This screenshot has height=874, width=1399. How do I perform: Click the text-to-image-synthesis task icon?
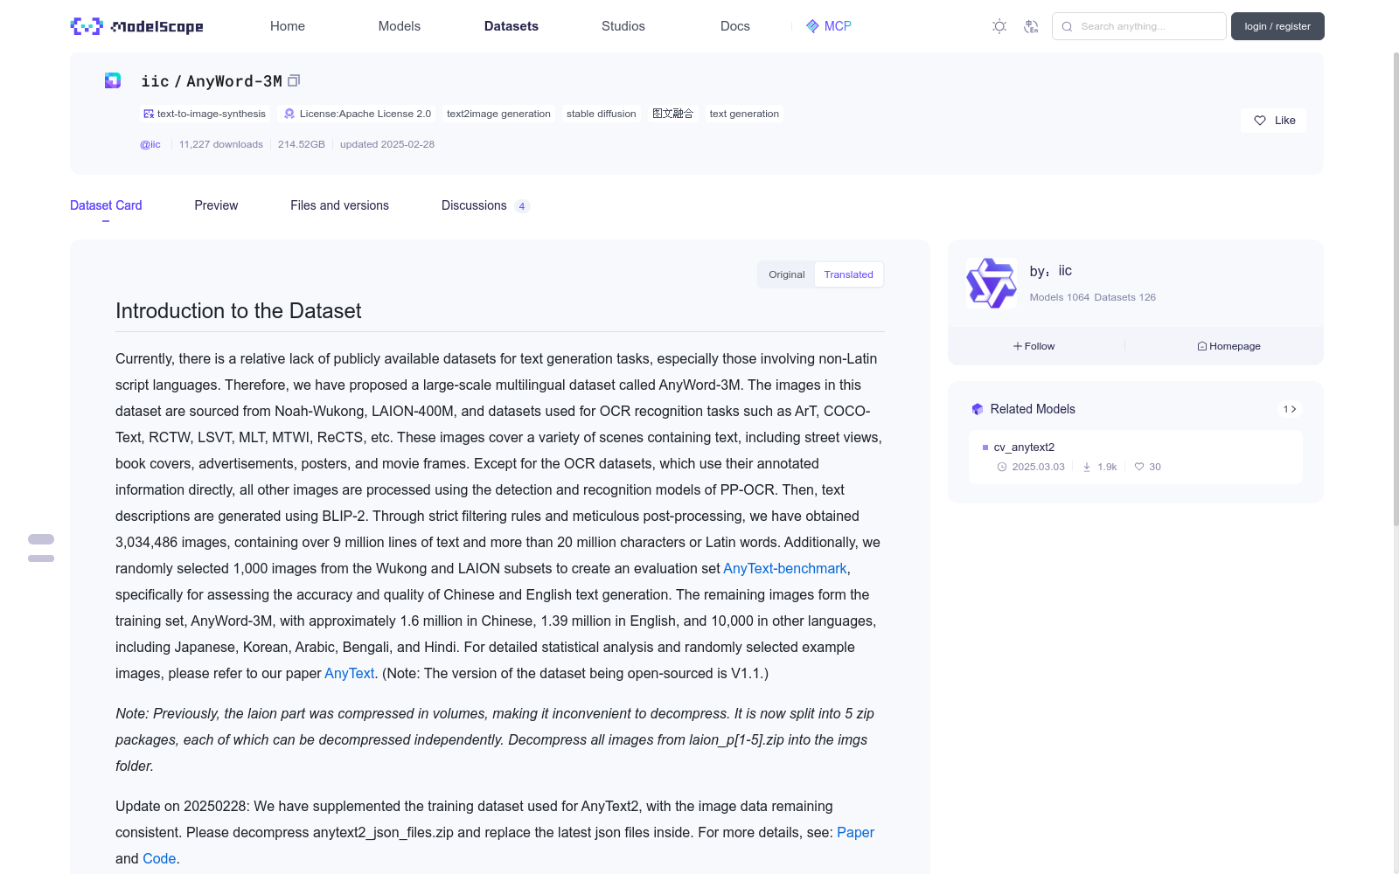(149, 114)
